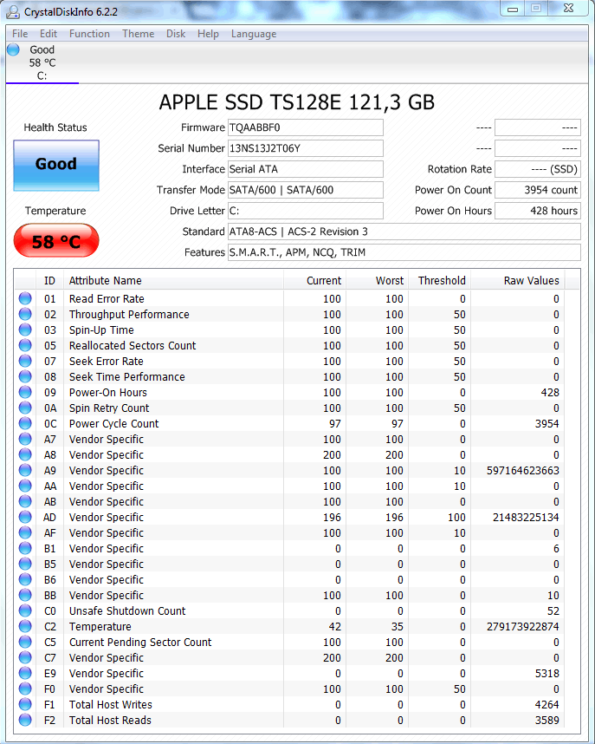Open the Disk menu
Screen dimensions: 595x744
(176, 34)
